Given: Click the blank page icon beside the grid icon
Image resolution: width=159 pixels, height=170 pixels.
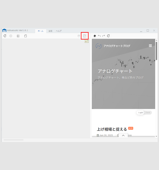Looking at the screenshot, I should click(x=25, y=36).
